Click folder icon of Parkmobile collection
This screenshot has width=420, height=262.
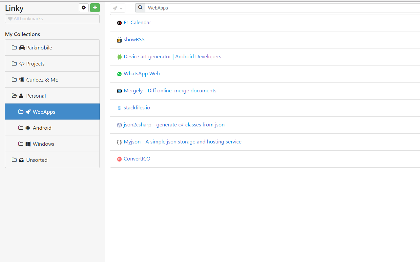pyautogui.click(x=14, y=47)
